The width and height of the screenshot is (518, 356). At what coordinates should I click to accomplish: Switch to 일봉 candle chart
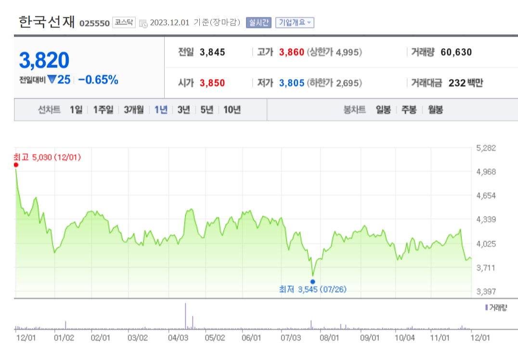tap(383, 109)
